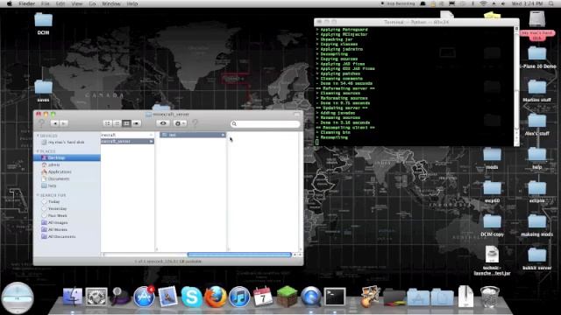
Task: Open Terminal from the Dock
Action: click(335, 297)
